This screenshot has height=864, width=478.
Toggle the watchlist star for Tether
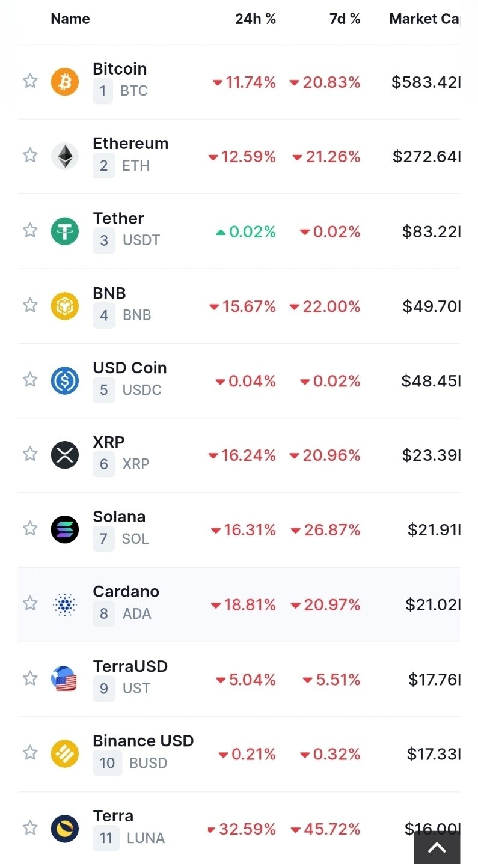[x=30, y=230]
